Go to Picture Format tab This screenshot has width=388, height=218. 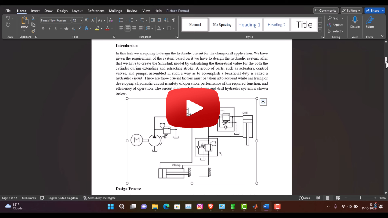[178, 11]
